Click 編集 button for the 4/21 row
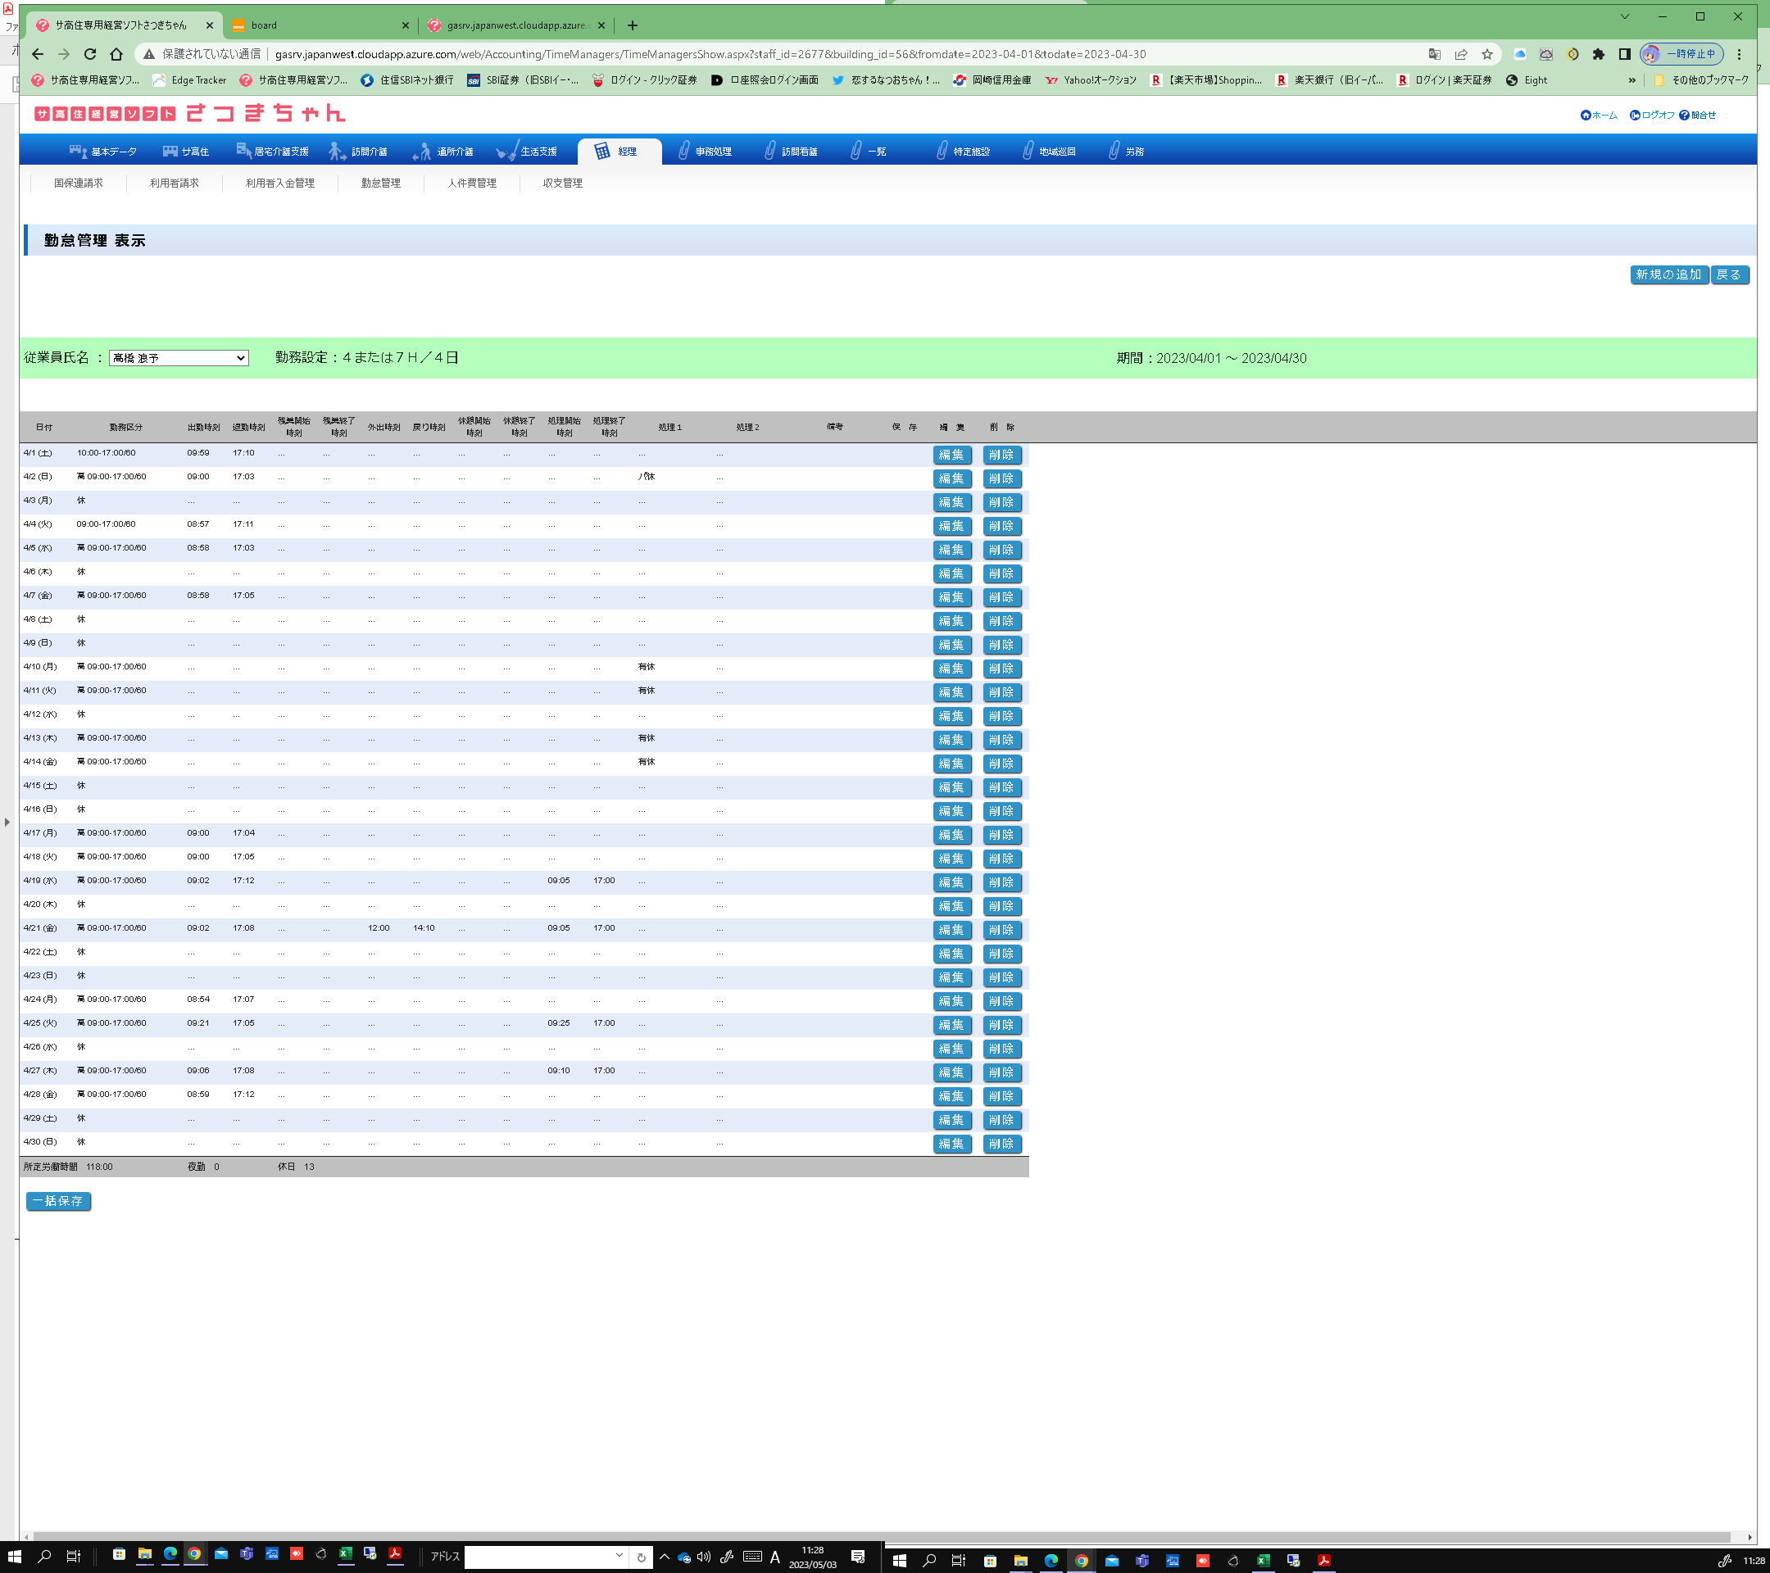Viewport: 1770px width, 1573px height. [x=951, y=930]
